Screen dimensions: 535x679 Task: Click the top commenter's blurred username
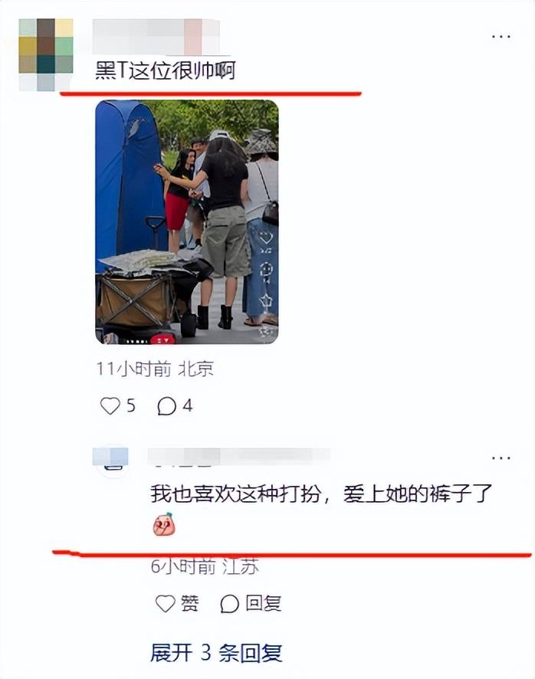[x=156, y=37]
